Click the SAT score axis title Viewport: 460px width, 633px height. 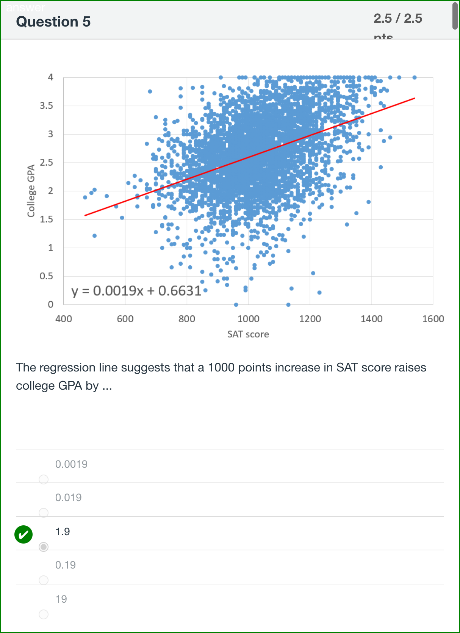pyautogui.click(x=248, y=334)
